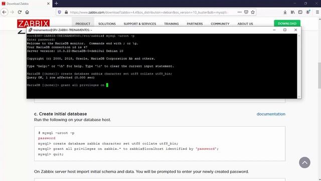
Task: Open the documentation link
Action: (271, 114)
